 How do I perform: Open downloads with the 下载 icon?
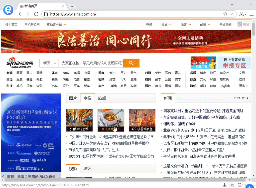coord(228,185)
